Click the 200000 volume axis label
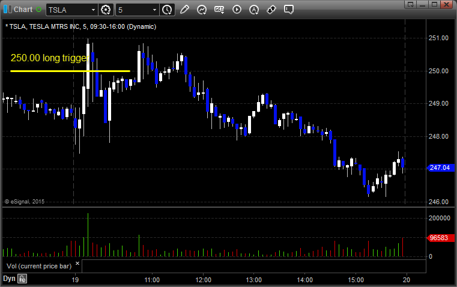 [x=439, y=218]
